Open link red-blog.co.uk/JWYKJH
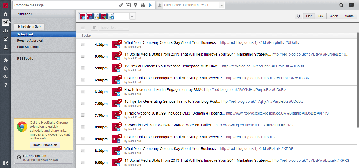The height and width of the screenshot is (168, 359). pos(228,90)
